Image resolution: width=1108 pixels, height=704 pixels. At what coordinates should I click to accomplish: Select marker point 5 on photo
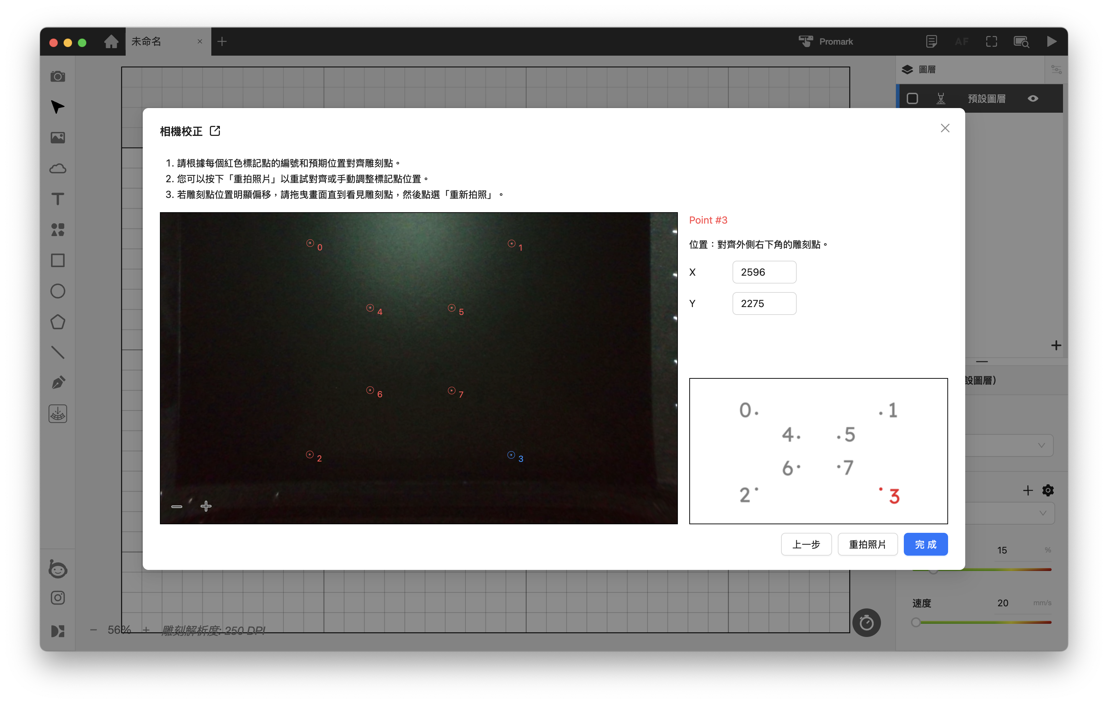[452, 308]
